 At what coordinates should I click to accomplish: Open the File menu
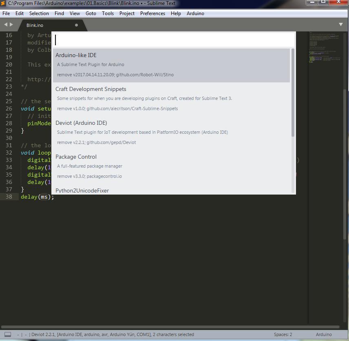click(x=6, y=13)
